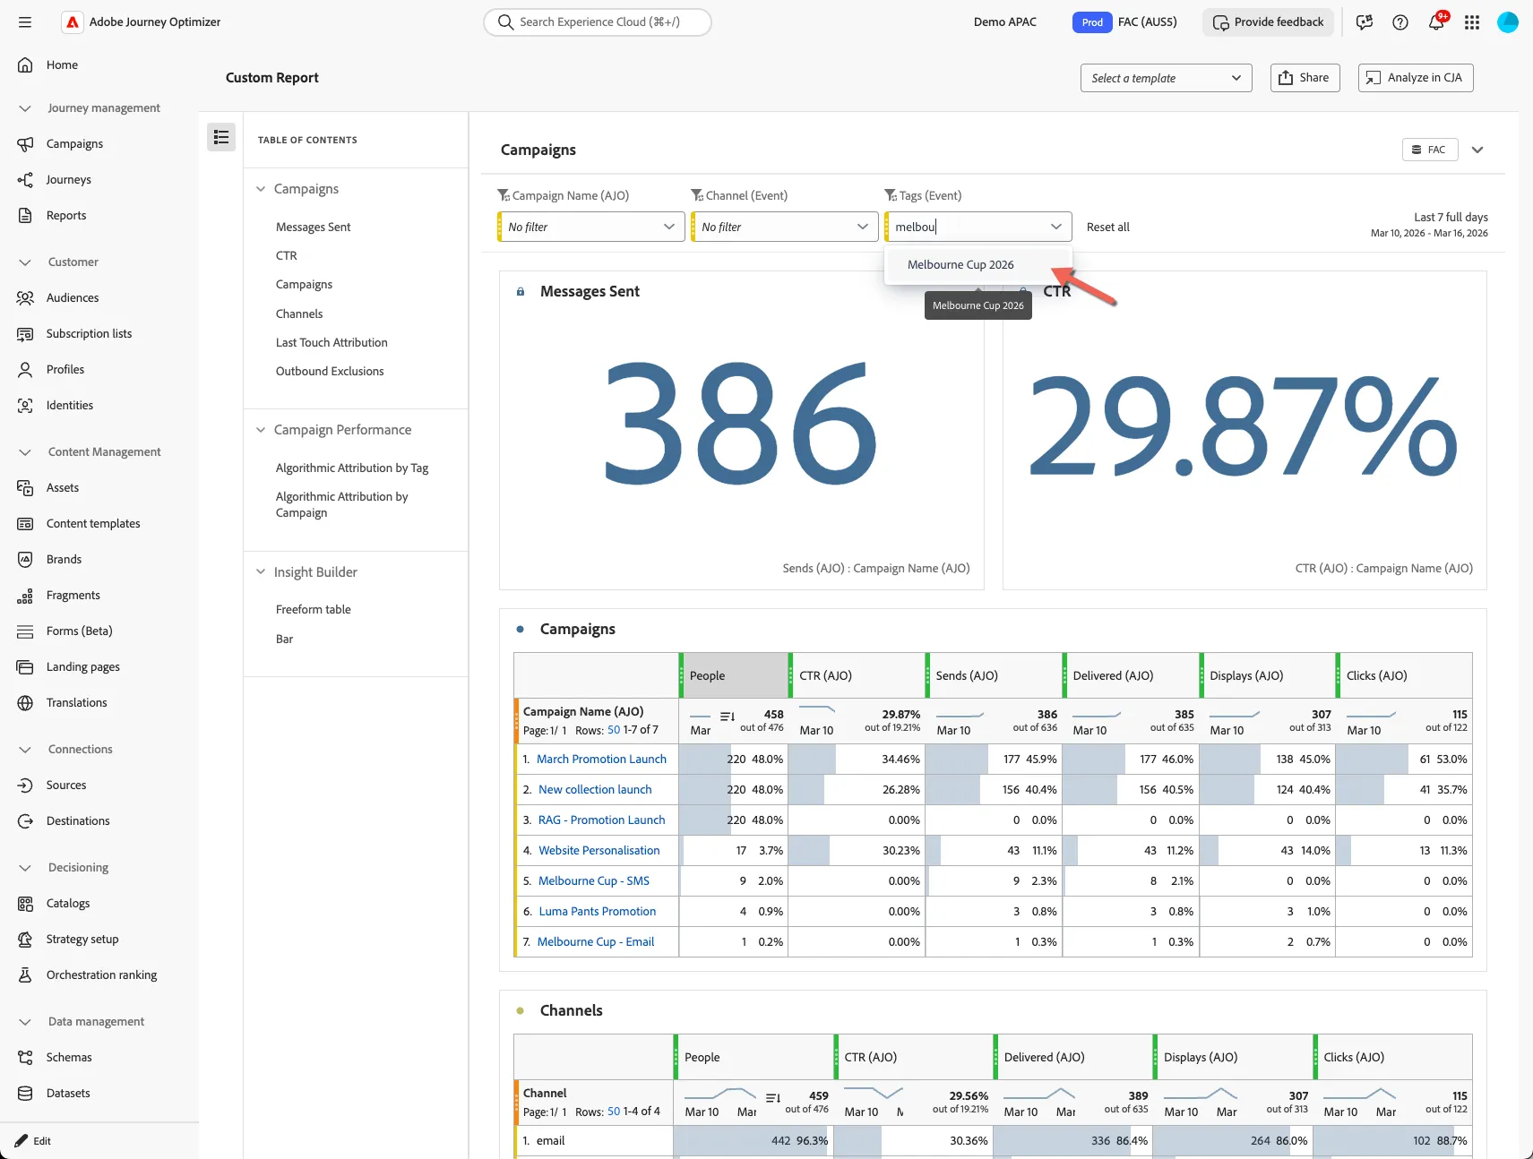Open the apps grid switcher
The image size is (1533, 1159).
(1472, 22)
